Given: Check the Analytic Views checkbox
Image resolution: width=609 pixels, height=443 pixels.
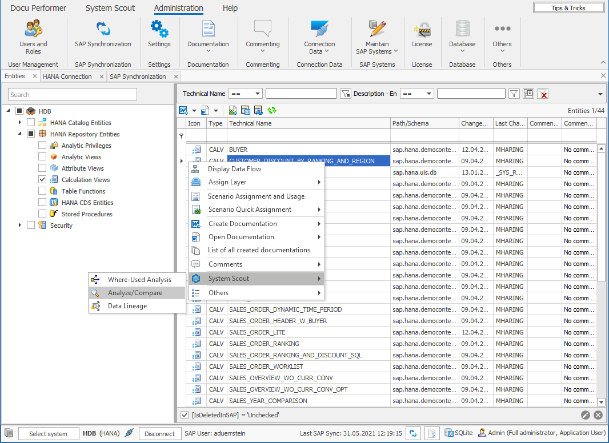Looking at the screenshot, I should [41, 157].
